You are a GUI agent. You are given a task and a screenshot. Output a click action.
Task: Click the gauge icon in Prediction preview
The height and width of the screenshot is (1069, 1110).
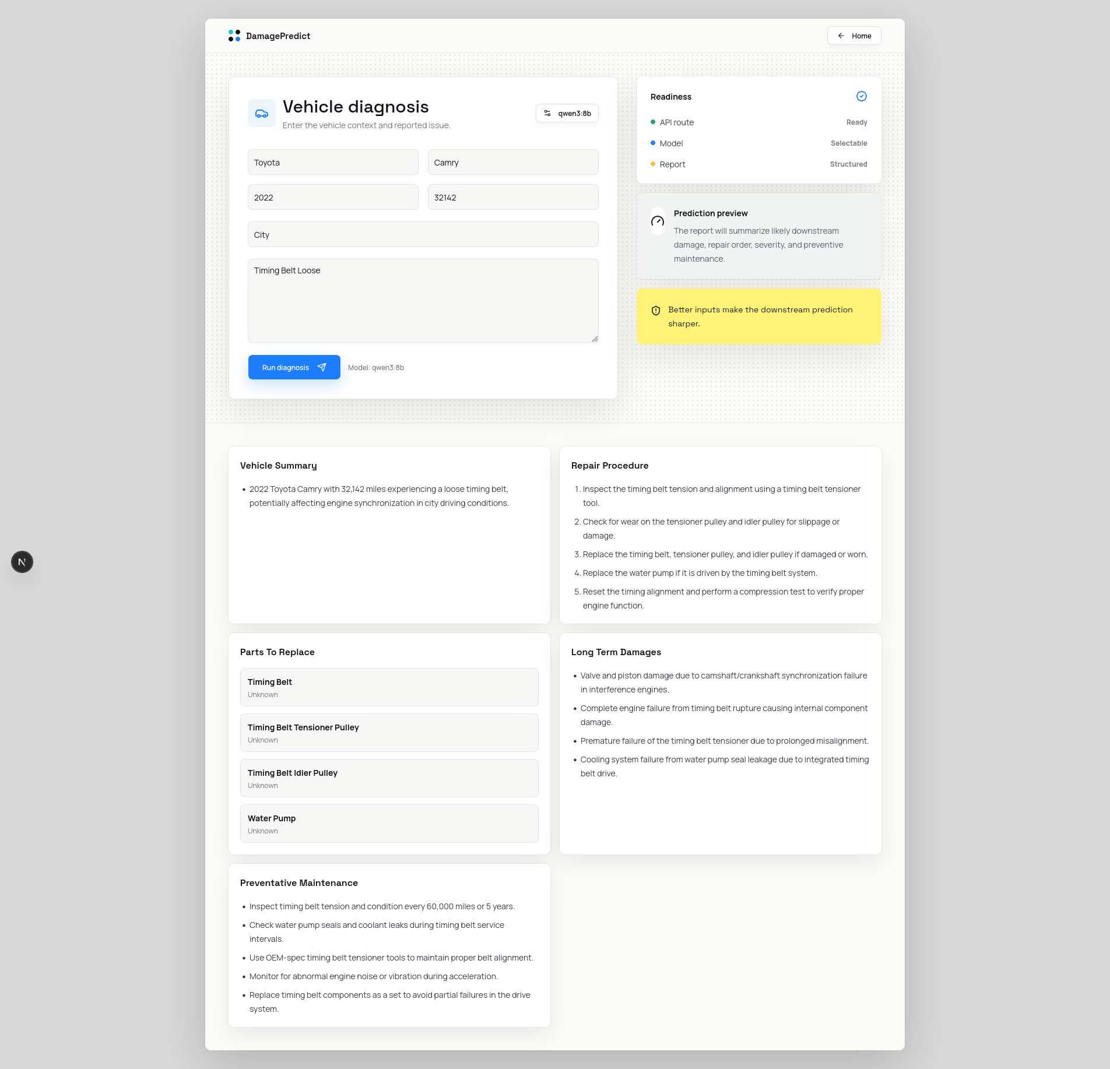658,221
